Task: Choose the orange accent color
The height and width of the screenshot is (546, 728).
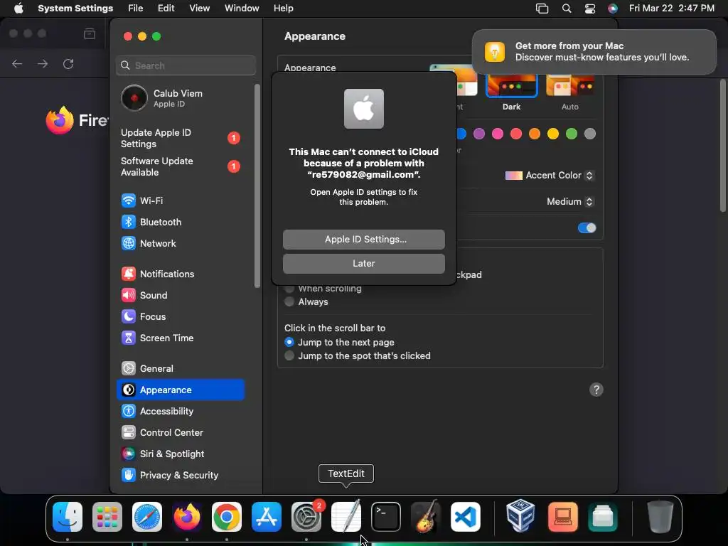Action: click(535, 134)
